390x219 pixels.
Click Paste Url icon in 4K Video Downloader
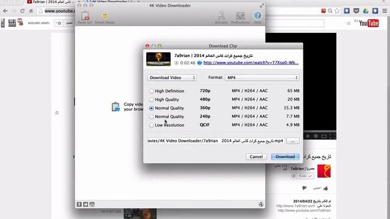point(85,16)
